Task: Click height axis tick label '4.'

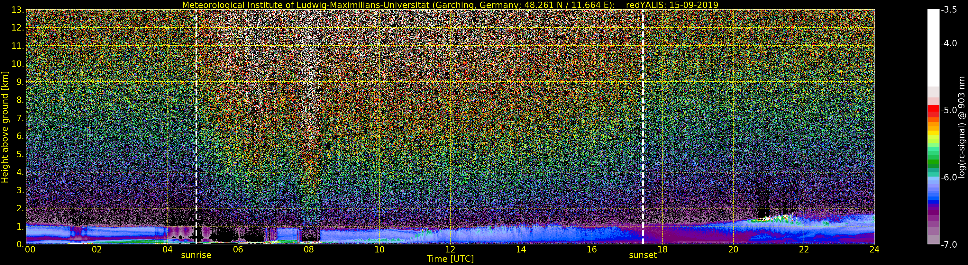Action: [20, 172]
